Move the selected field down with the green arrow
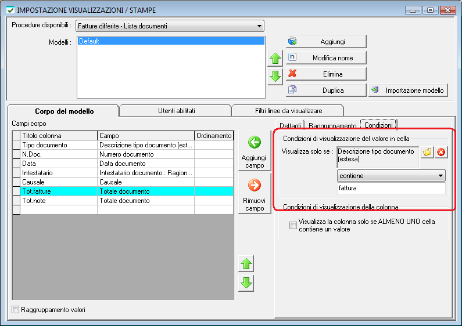The height and width of the screenshot is (326, 462). coord(246,283)
